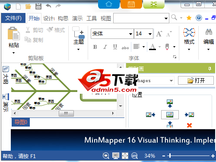The height and width of the screenshot is (162, 216).
Task: Click the orange calendar button at top
Action: click(131, 4)
